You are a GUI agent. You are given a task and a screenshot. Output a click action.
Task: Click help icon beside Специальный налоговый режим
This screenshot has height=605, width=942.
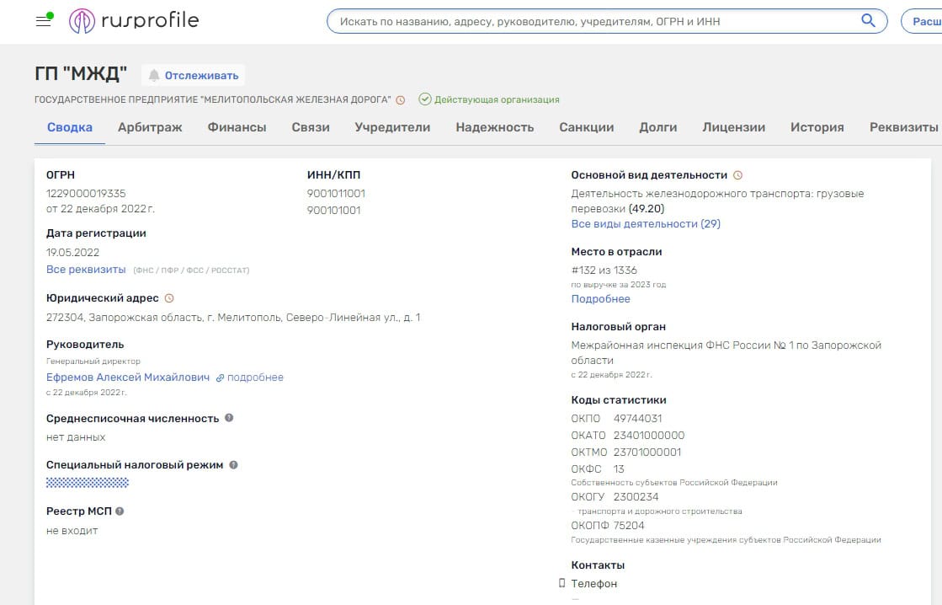coord(233,464)
